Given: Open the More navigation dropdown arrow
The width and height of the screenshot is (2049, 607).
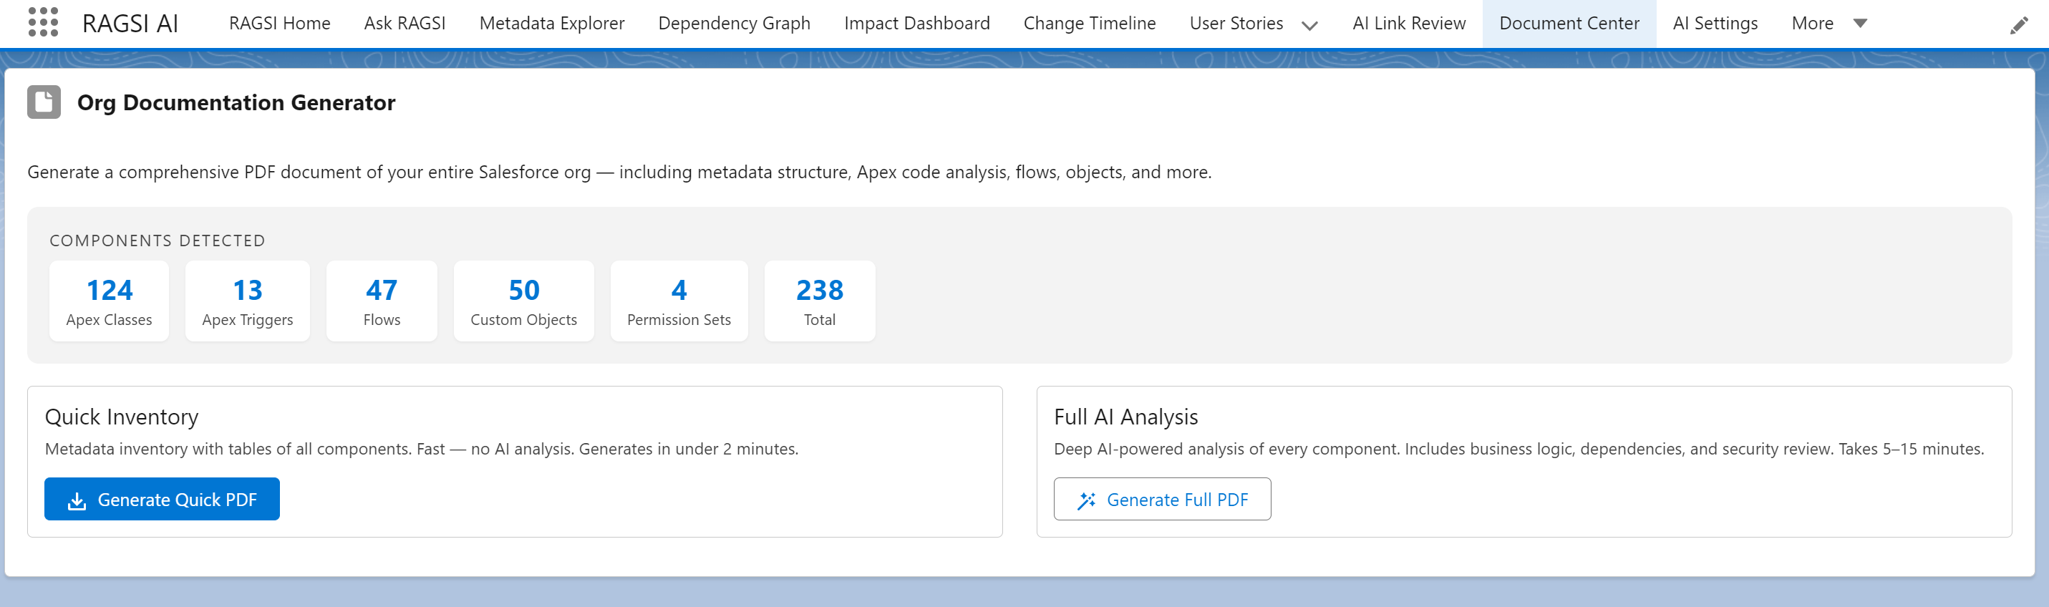Looking at the screenshot, I should point(1860,24).
